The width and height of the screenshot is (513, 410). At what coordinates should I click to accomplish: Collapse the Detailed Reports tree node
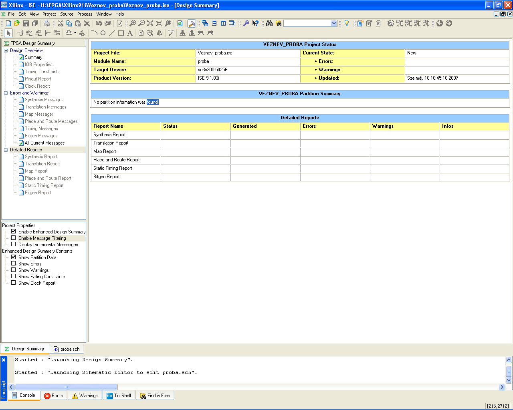(6, 150)
